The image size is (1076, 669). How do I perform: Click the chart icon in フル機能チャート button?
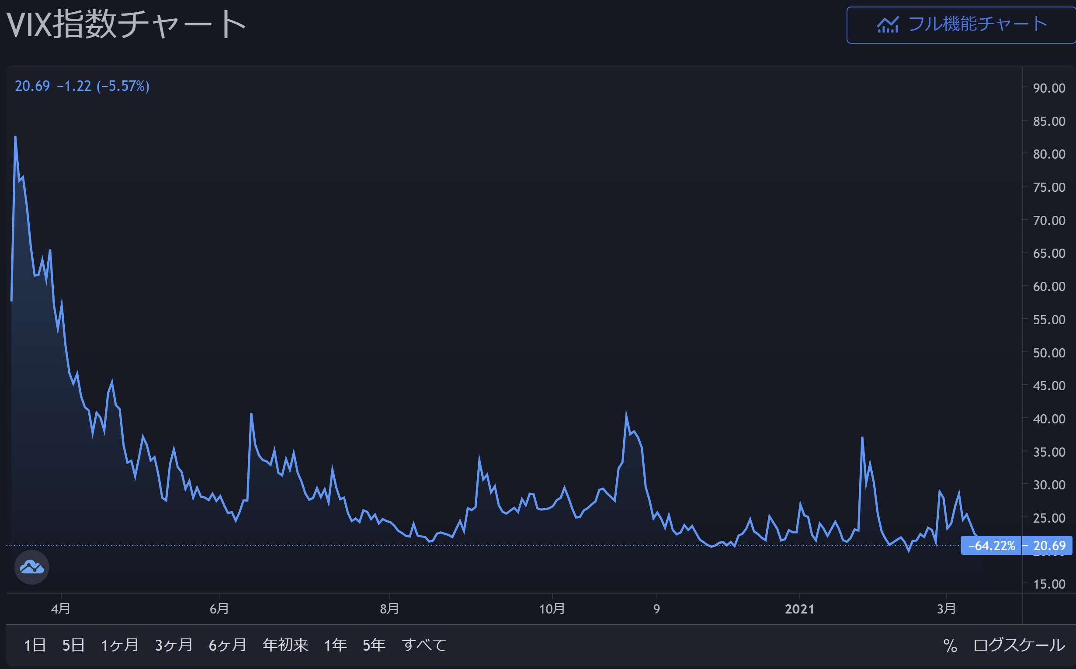pyautogui.click(x=888, y=25)
